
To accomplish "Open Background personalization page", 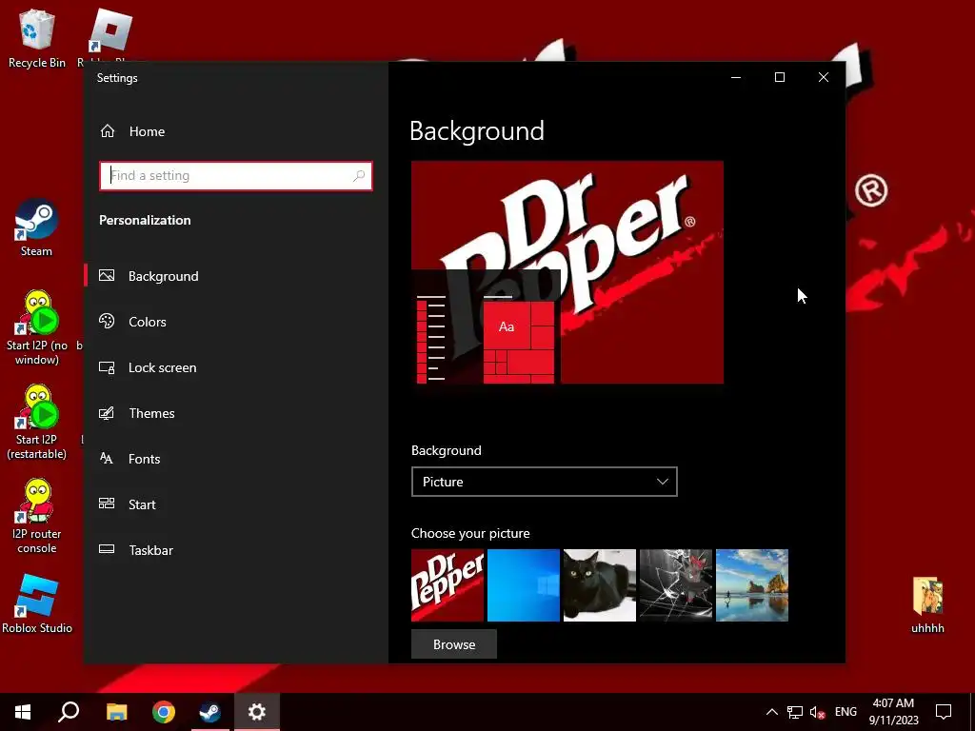I will [x=236, y=276].
